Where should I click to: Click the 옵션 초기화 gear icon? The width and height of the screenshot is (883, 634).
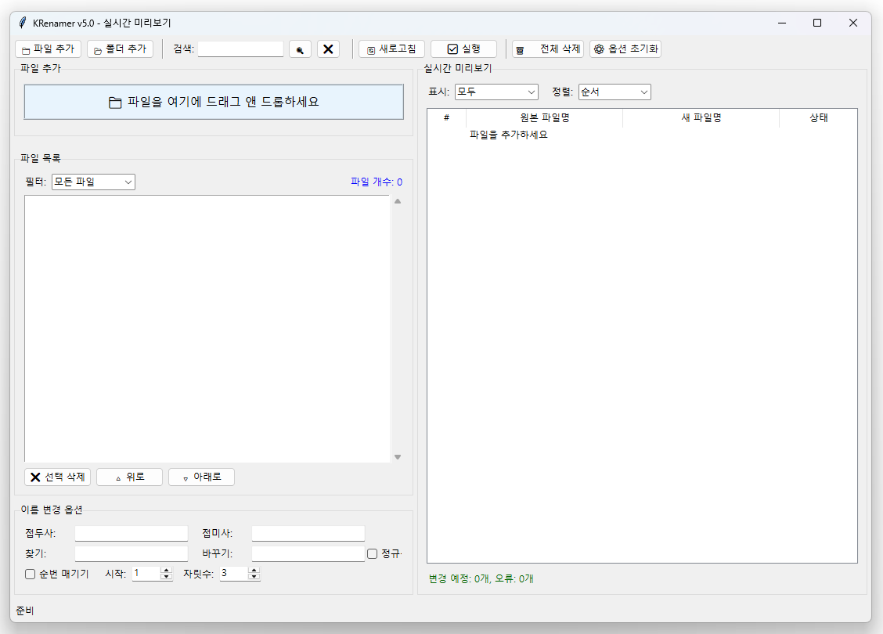pos(598,48)
